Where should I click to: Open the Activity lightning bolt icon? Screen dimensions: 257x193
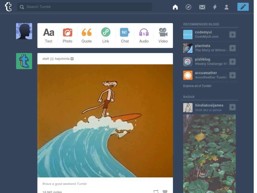[215, 7]
